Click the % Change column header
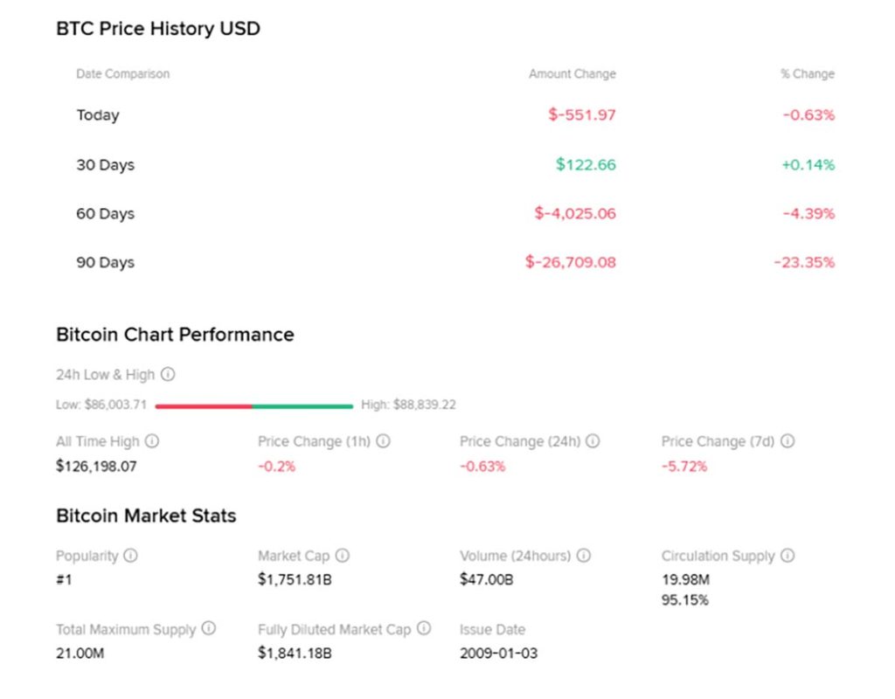The height and width of the screenshot is (699, 895). tap(807, 74)
